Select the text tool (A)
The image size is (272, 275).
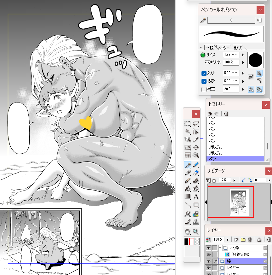(x=196, y=196)
